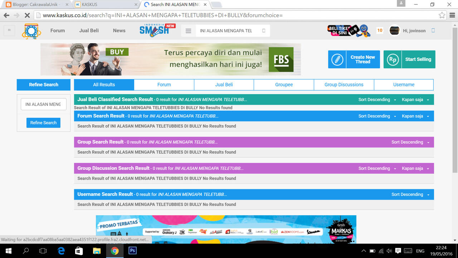Open Forum in the top navigation

point(58,30)
